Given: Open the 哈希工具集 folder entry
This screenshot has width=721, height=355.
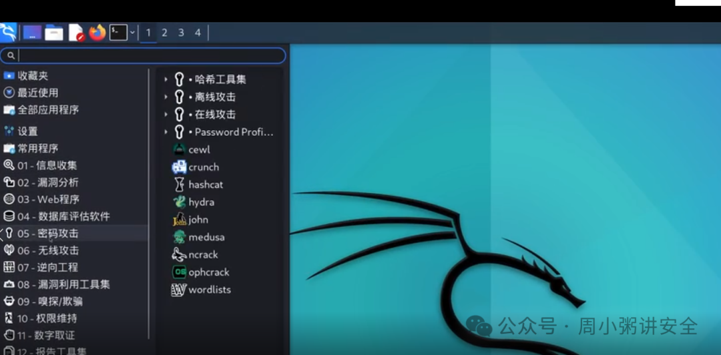Looking at the screenshot, I should (x=210, y=79).
